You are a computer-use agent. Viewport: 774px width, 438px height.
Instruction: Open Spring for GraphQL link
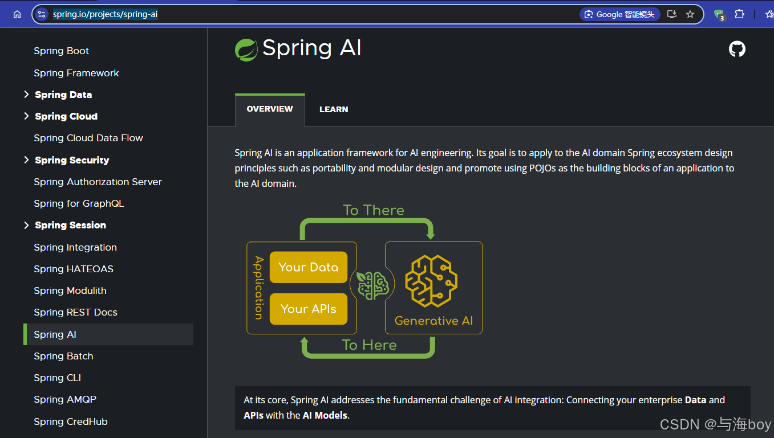click(79, 203)
